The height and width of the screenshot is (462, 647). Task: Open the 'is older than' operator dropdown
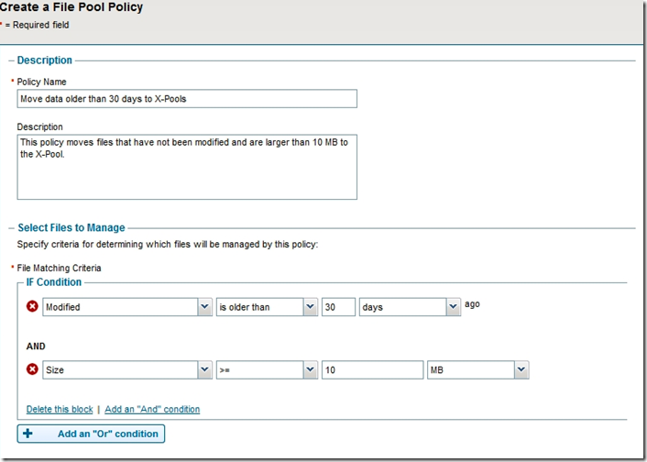[267, 307]
